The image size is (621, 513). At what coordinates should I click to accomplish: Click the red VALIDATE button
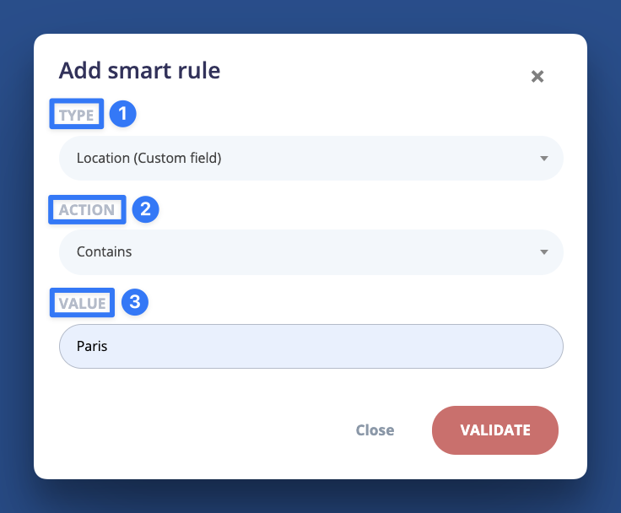[x=495, y=430]
